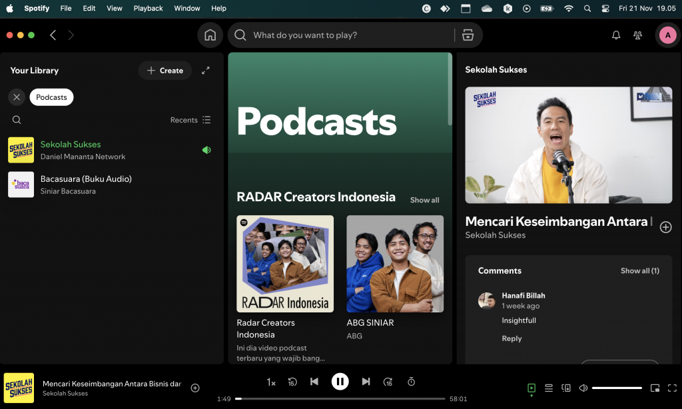This screenshot has width=682, height=409.
Task: Open the miniplayer
Action: 655,388
